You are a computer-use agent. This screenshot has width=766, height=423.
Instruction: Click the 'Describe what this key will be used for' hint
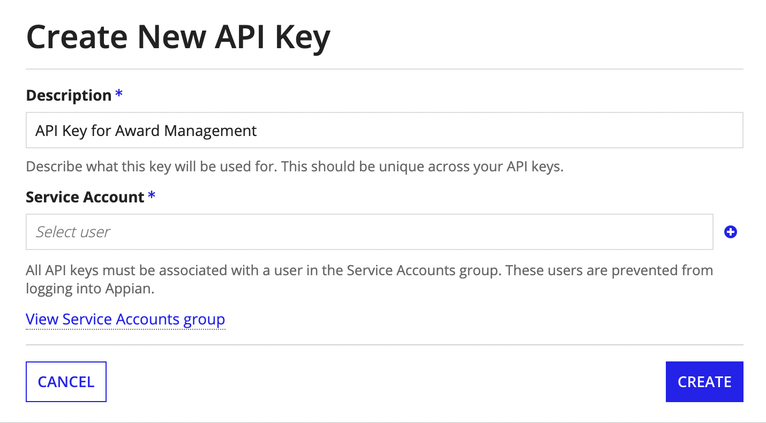coord(295,167)
